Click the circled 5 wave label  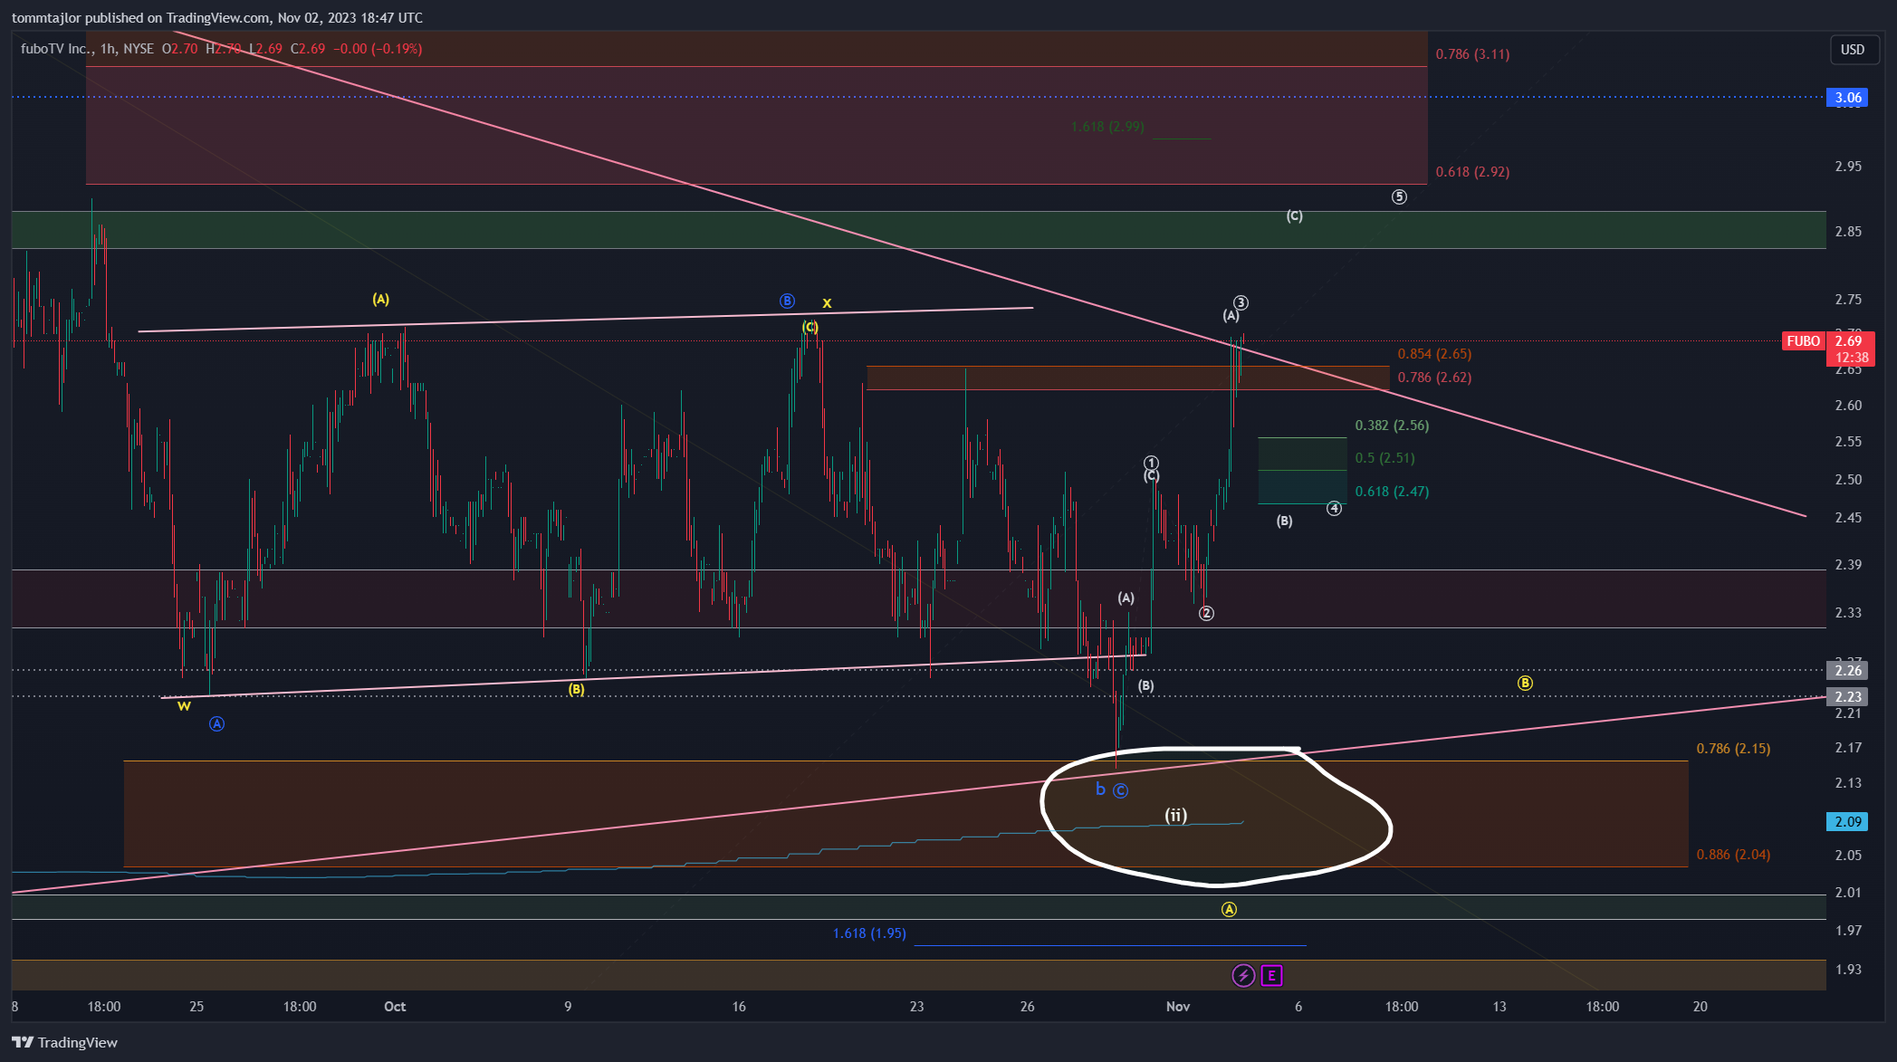coord(1399,196)
